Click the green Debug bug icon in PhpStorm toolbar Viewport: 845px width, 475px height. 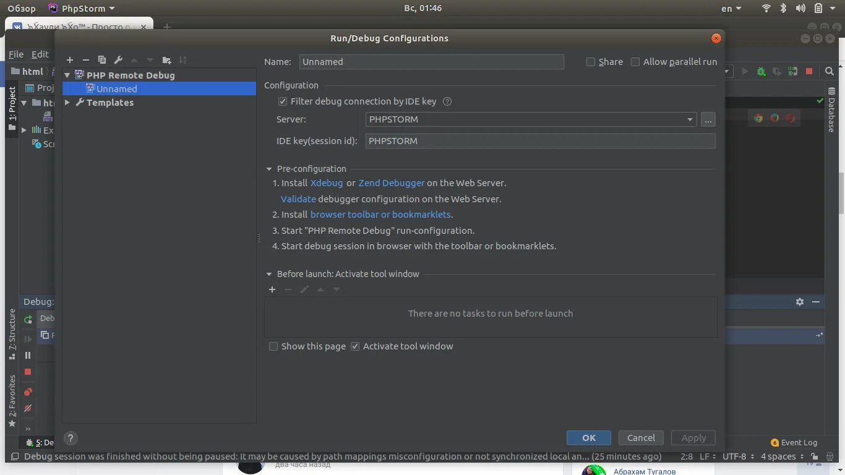761,72
